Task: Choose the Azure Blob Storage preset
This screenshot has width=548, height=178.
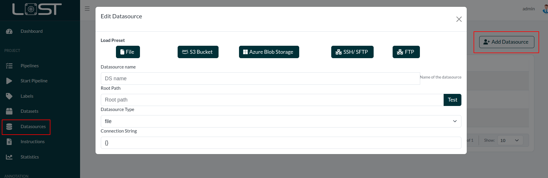Action: click(269, 52)
